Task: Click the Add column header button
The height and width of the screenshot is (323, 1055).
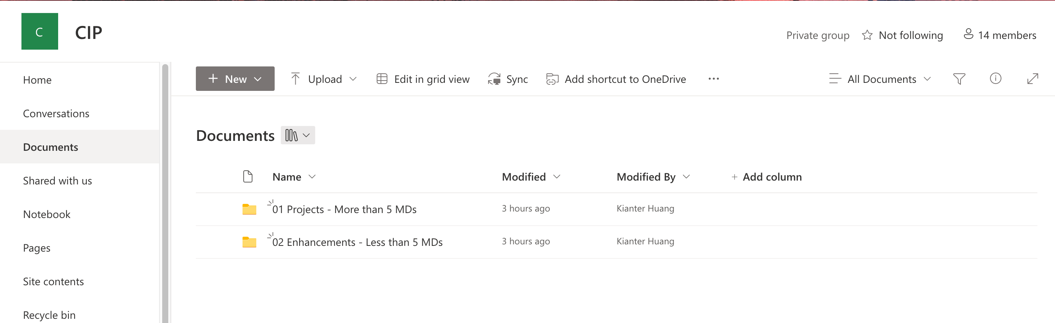Action: (x=766, y=177)
